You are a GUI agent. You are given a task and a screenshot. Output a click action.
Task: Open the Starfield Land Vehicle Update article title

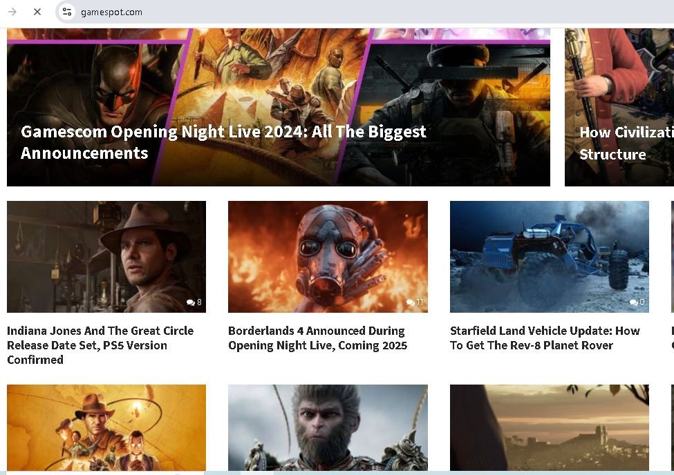(545, 338)
